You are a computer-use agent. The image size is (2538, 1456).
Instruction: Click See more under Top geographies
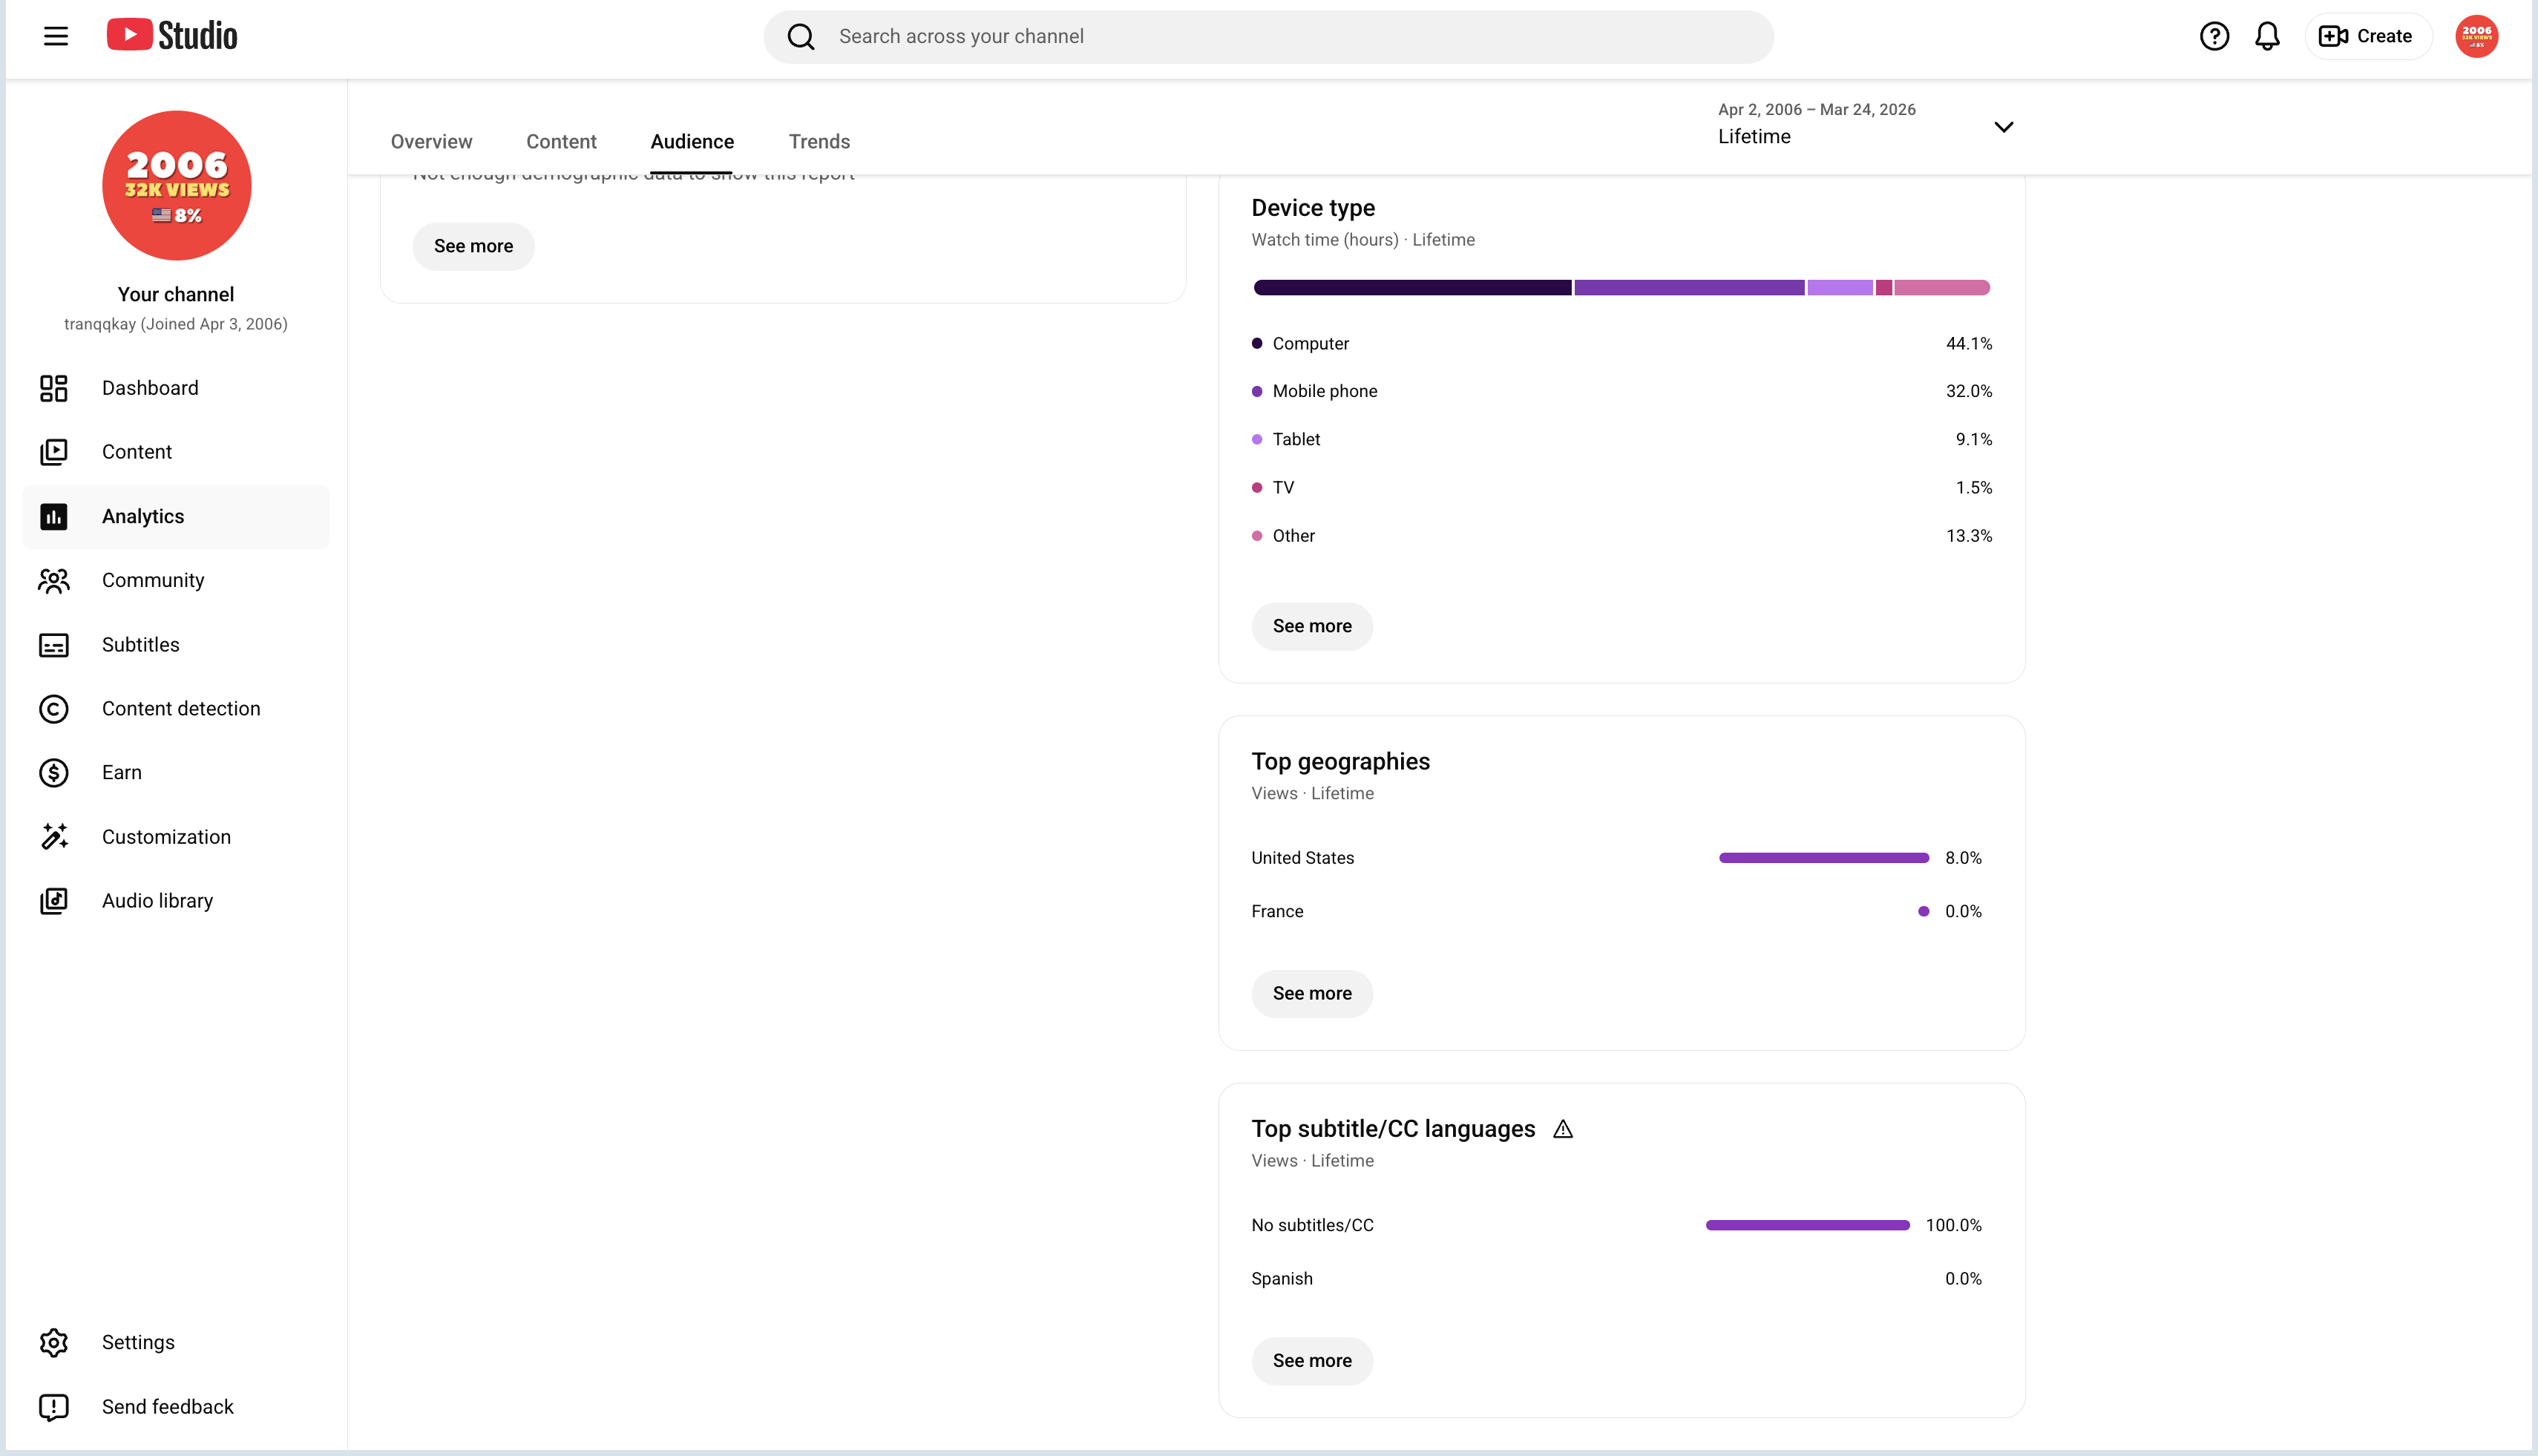tap(1312, 994)
